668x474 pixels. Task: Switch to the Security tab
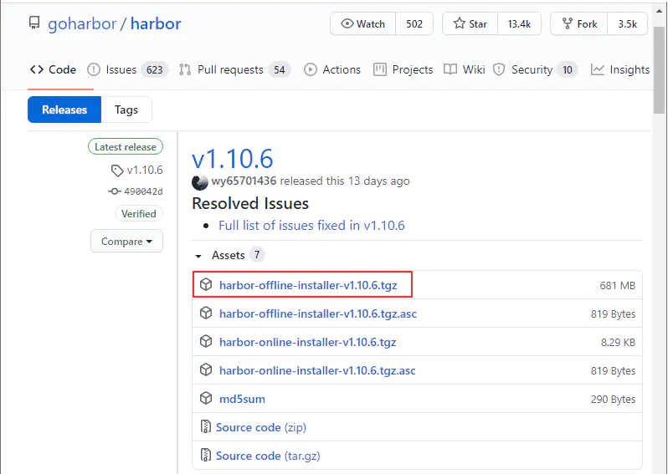[x=535, y=69]
